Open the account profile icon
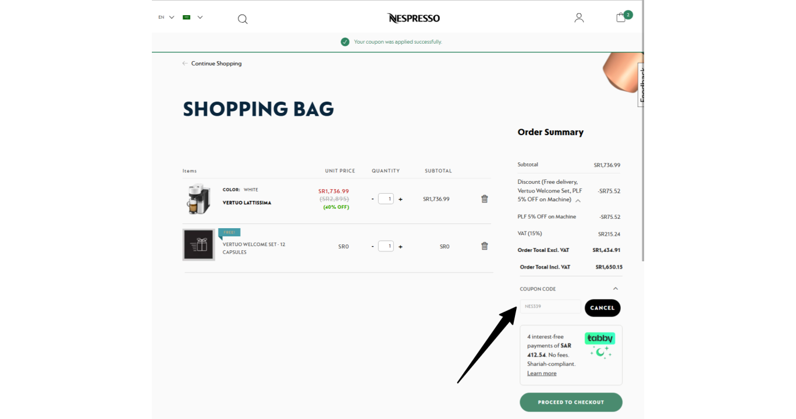The height and width of the screenshot is (419, 796). (579, 18)
